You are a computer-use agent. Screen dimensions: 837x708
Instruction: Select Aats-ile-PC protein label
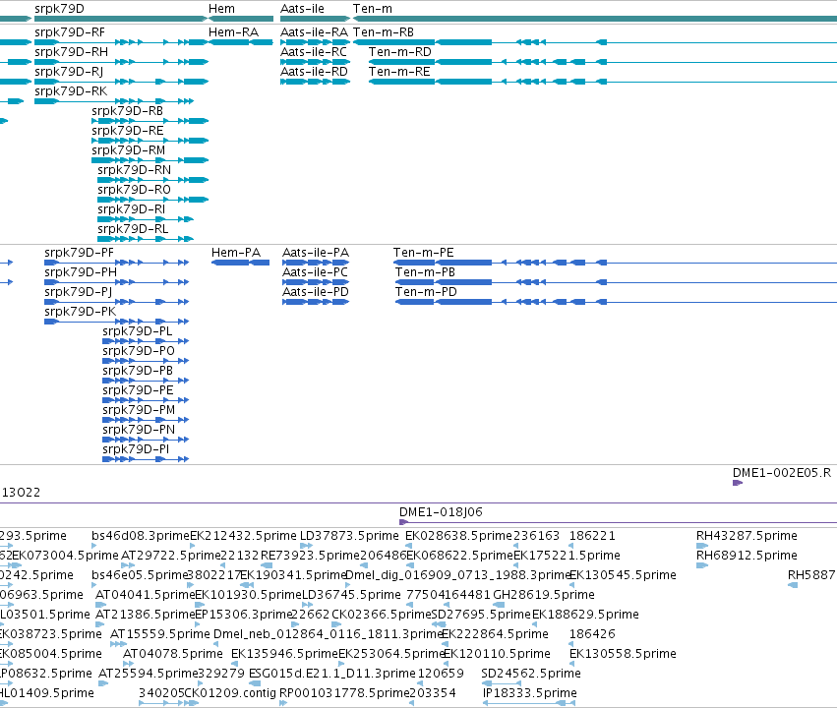(x=315, y=272)
